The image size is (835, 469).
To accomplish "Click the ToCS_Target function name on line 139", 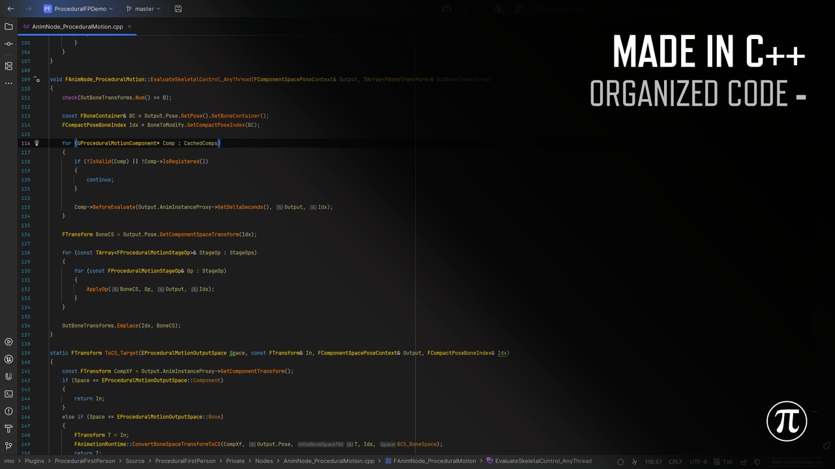I will (121, 353).
